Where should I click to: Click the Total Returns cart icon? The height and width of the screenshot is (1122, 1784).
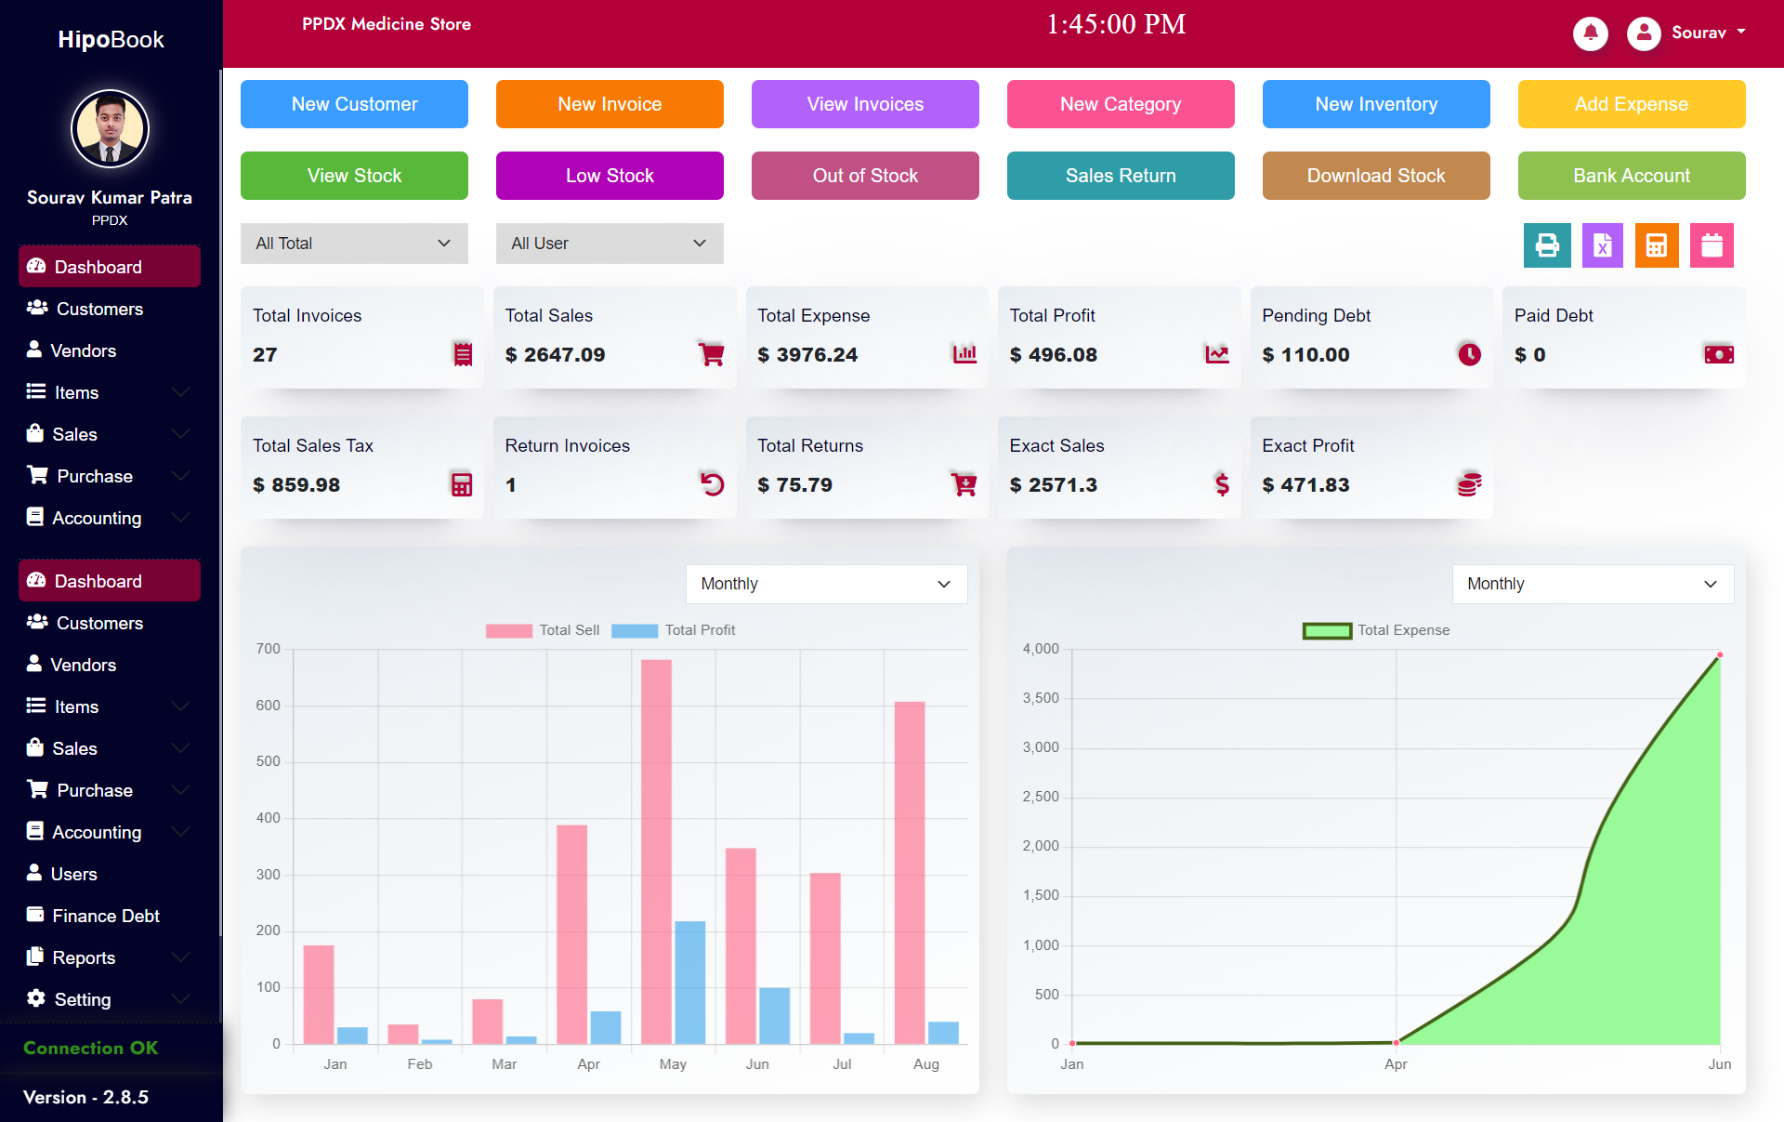coord(964,484)
